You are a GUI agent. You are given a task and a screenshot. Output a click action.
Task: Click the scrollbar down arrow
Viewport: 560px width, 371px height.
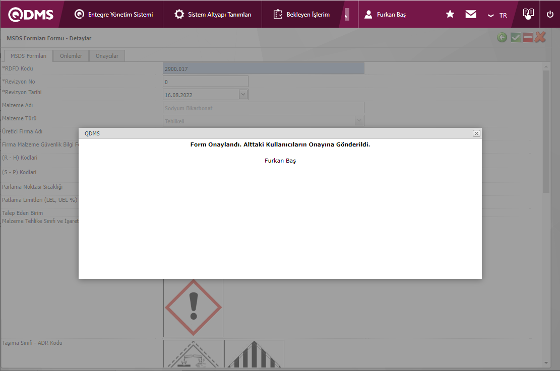click(x=546, y=363)
